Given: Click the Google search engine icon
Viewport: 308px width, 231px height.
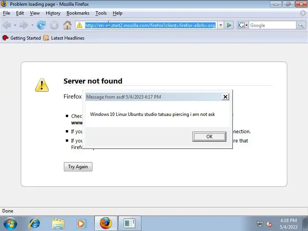Looking at the screenshot, I should point(241,25).
